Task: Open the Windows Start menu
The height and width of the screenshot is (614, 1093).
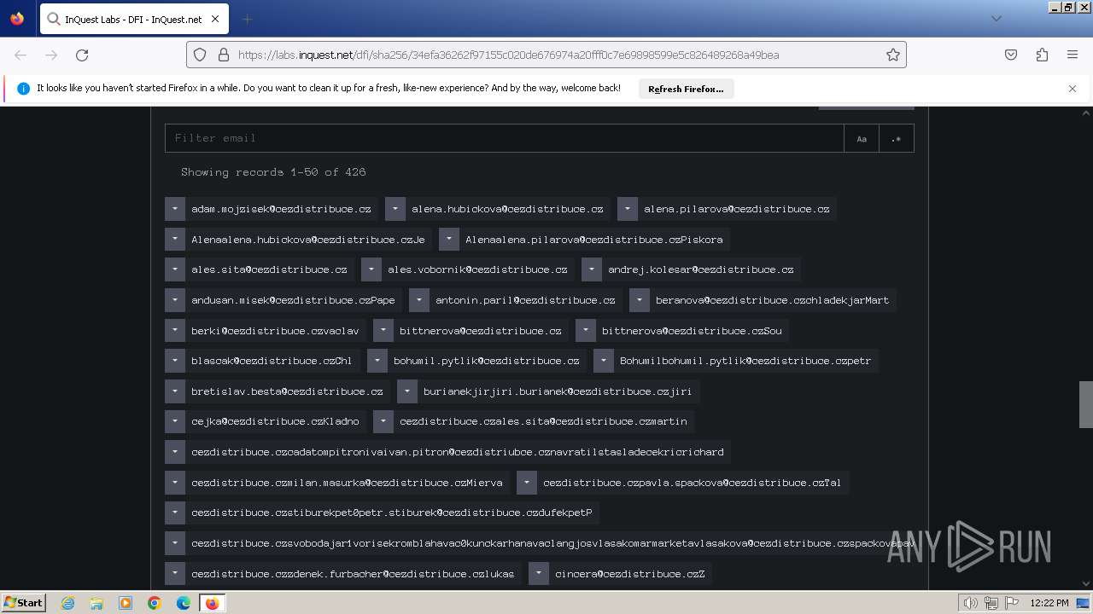Action: tap(23, 603)
